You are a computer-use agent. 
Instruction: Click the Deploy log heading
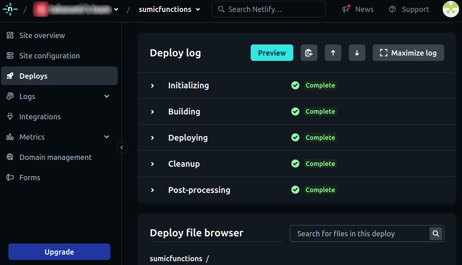coord(175,53)
